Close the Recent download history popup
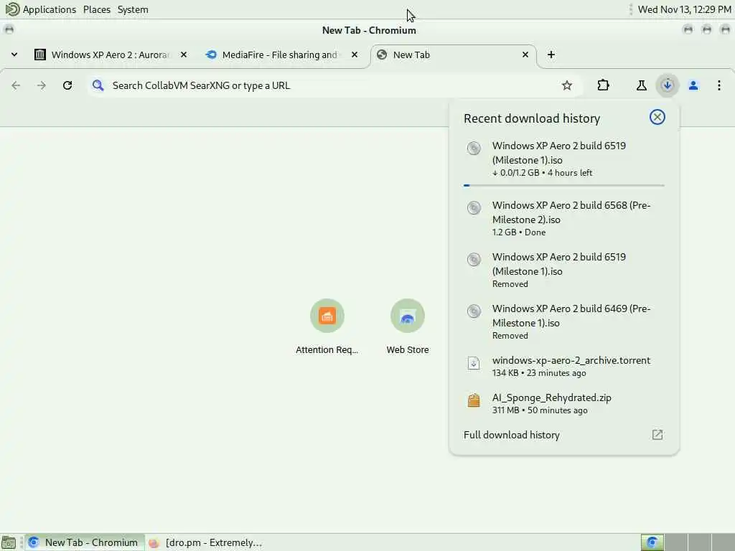 pyautogui.click(x=657, y=117)
